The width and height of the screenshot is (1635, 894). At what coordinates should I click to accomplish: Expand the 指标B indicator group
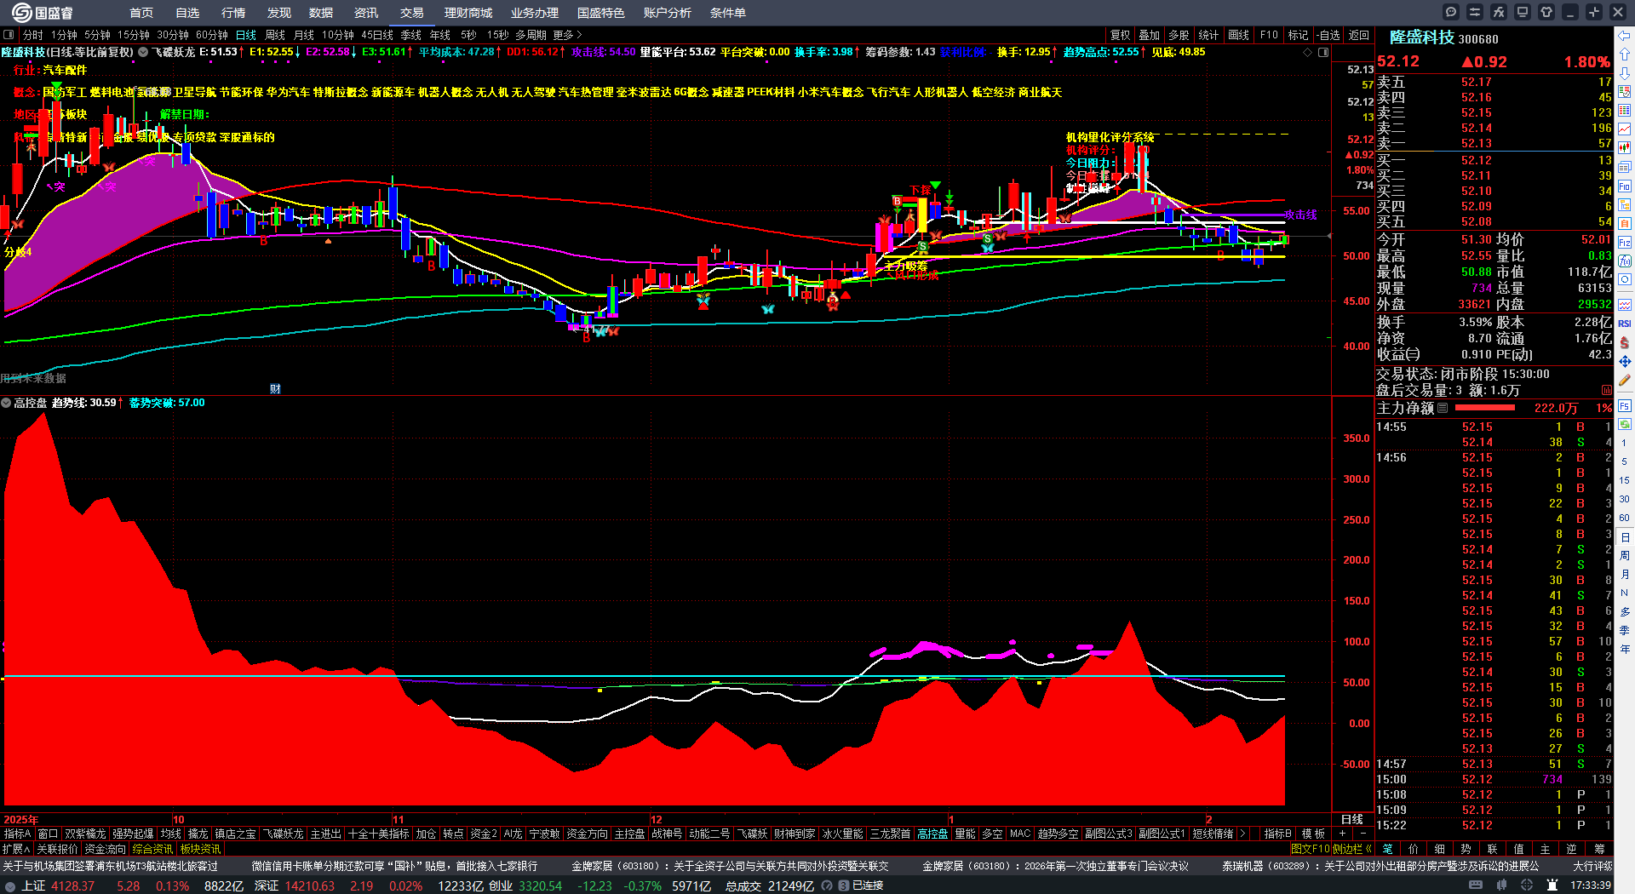coord(1277,834)
